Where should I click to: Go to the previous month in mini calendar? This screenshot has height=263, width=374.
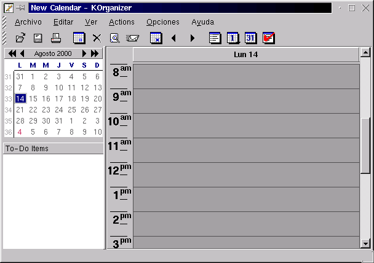(23, 53)
